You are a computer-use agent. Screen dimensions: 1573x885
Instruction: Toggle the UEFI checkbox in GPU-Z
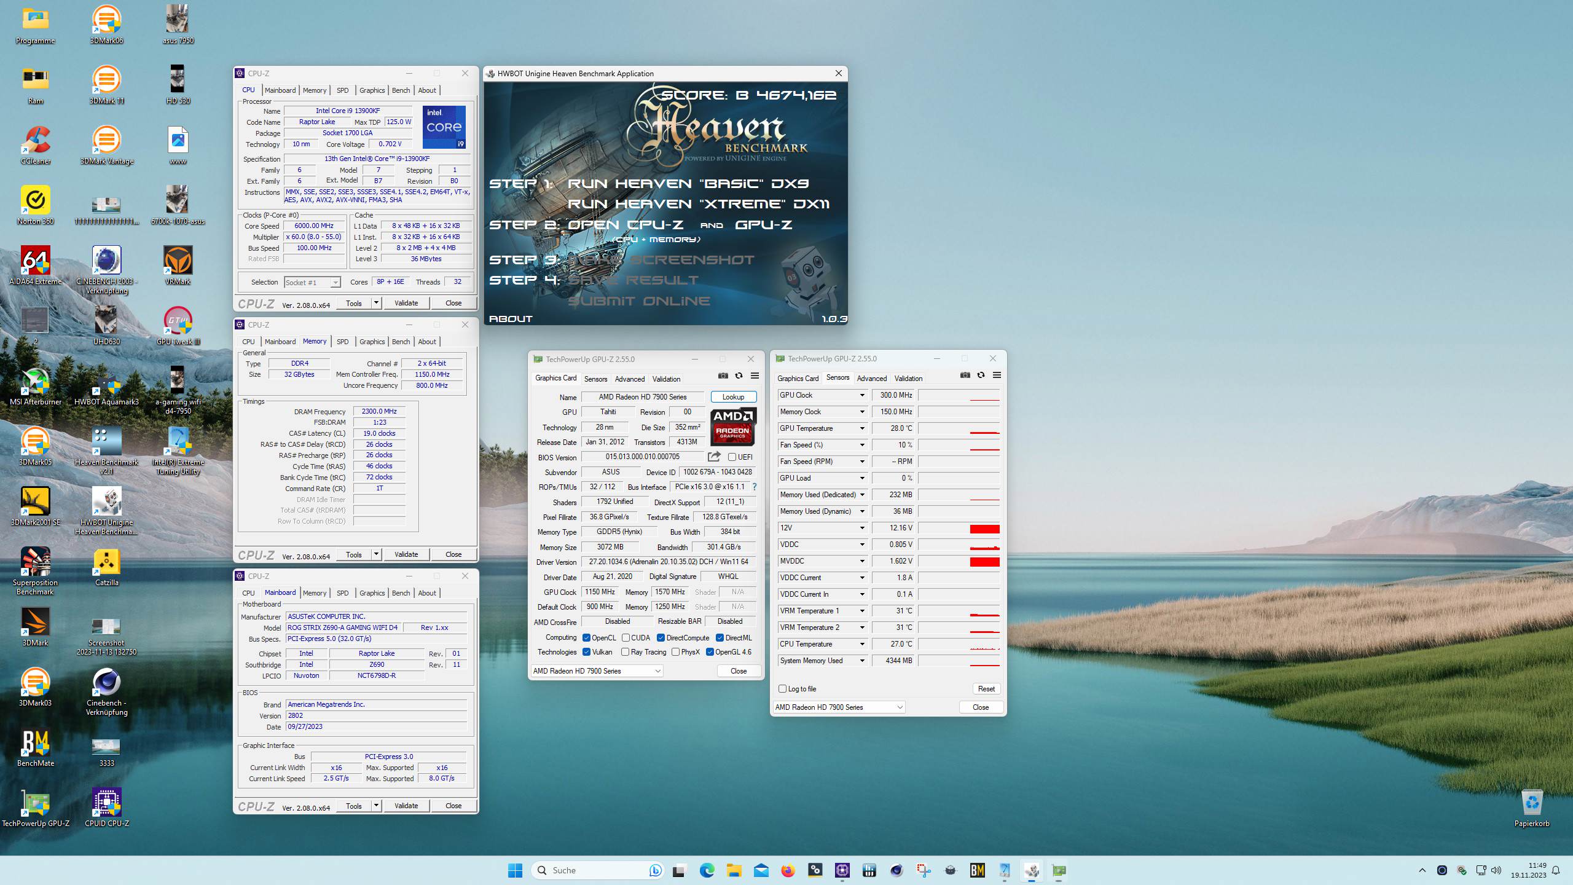pos(732,457)
